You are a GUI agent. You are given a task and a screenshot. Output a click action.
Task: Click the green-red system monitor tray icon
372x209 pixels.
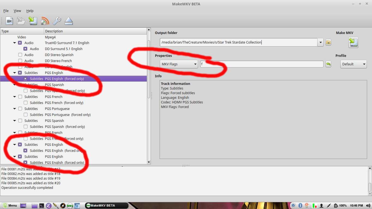[315, 205]
